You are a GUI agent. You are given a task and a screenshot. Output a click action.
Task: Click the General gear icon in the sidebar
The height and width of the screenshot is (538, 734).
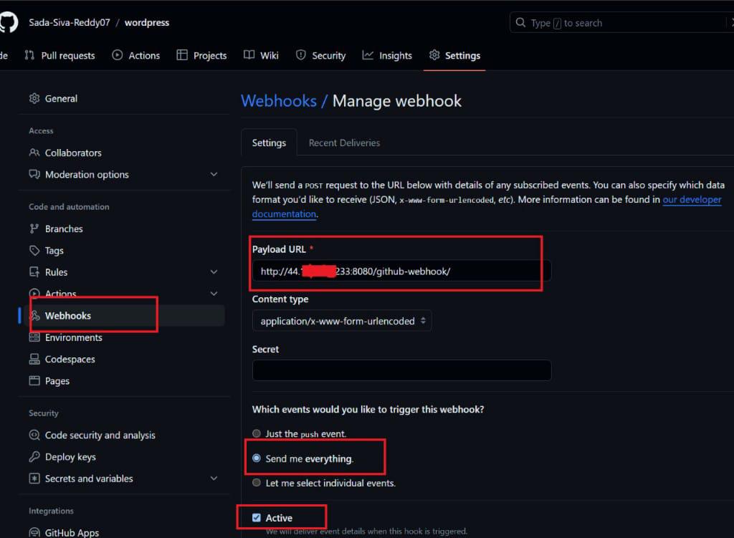(34, 98)
